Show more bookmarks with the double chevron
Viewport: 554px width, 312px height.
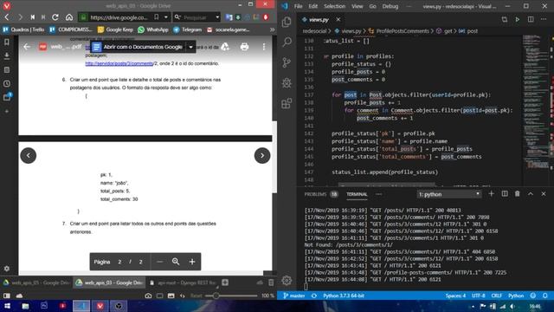pos(272,29)
